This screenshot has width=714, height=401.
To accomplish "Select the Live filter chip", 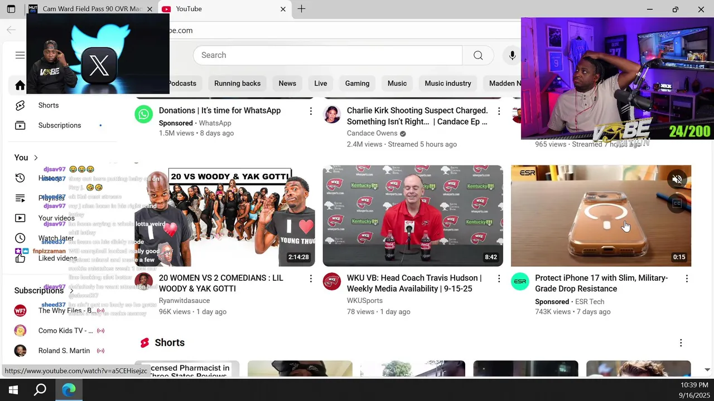I will [321, 84].
